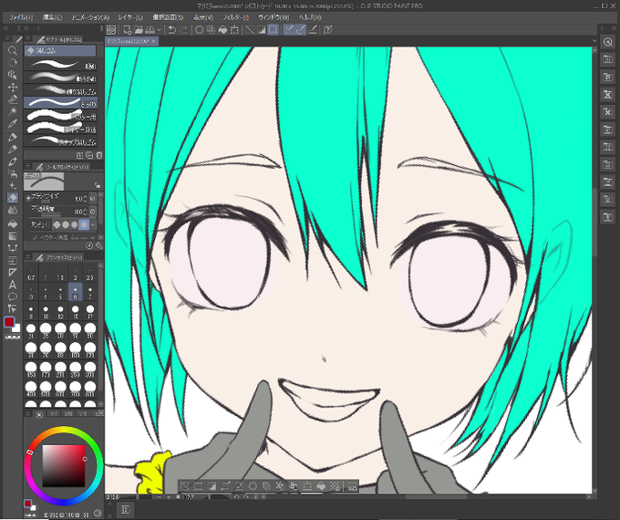Toggle transparent color swatch below main color
The width and height of the screenshot is (620, 520).
(x=13, y=338)
